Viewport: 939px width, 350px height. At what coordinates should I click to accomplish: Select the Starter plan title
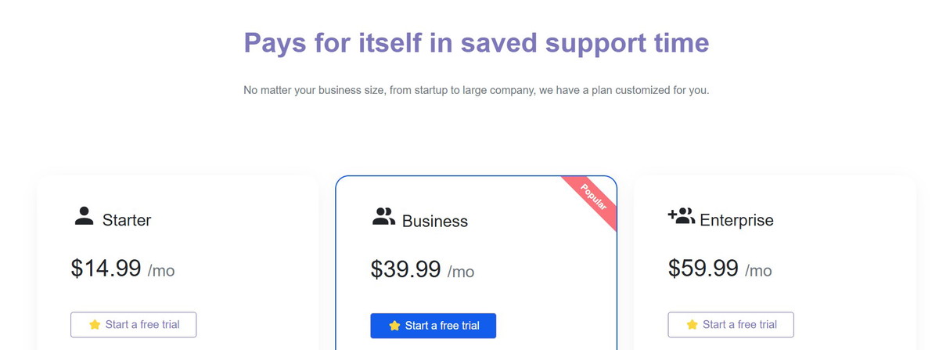(x=127, y=220)
